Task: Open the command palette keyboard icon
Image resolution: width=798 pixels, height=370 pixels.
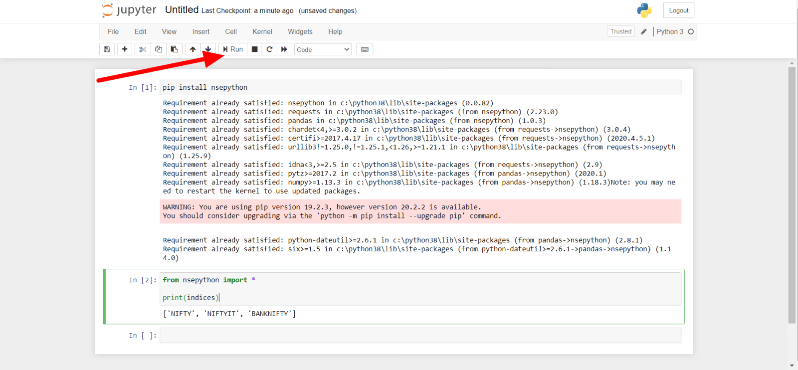Action: coord(365,49)
